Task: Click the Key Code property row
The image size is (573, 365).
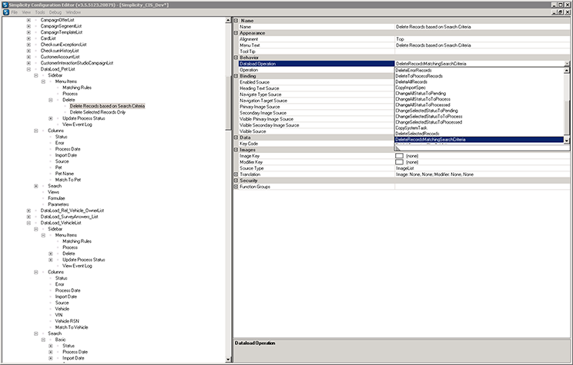Action: [x=317, y=144]
